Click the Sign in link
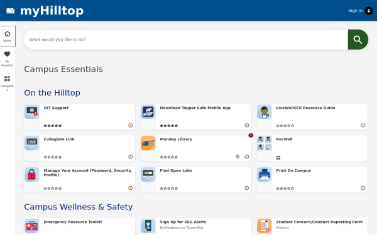This screenshot has height=235, width=377. point(356,11)
